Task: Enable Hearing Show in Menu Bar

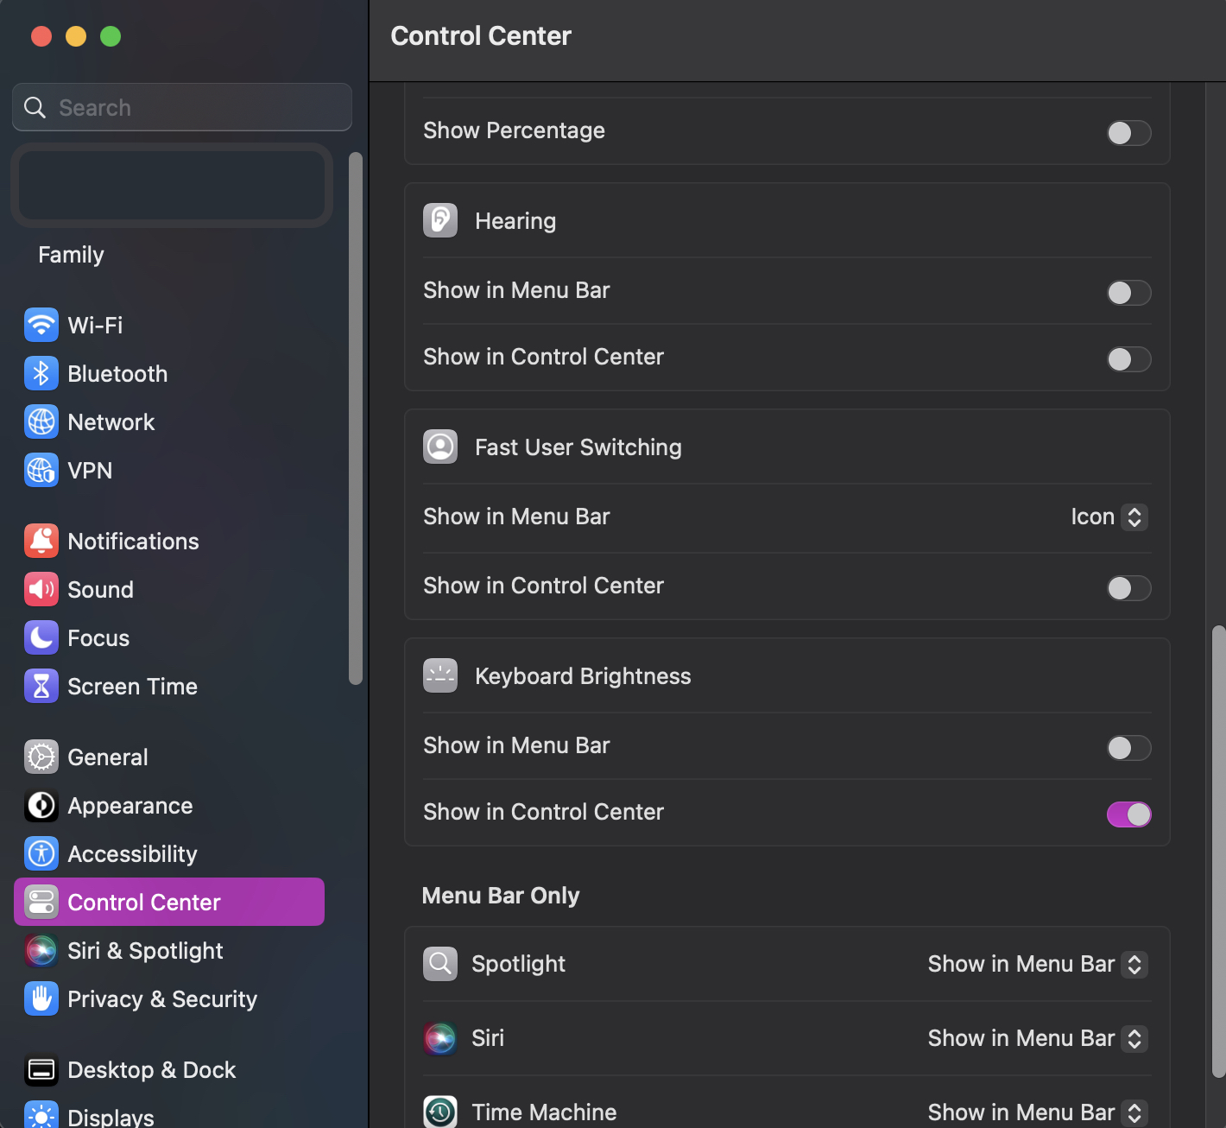Action: 1129,293
